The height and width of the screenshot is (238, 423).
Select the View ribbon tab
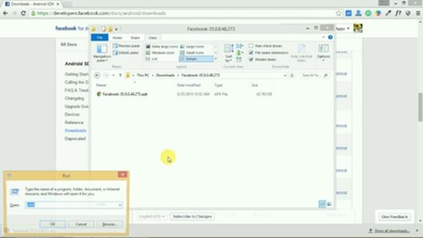(x=153, y=38)
